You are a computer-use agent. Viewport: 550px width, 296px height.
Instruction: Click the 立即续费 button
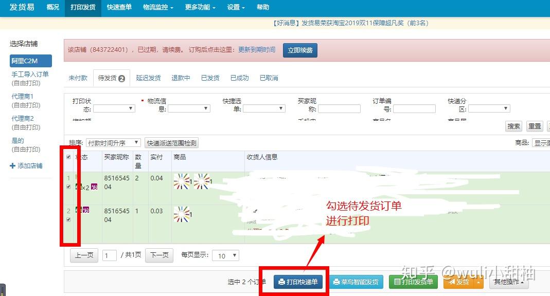300,50
